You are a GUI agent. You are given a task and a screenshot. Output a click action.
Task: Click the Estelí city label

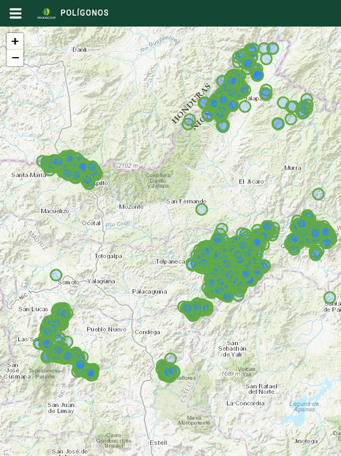158,443
